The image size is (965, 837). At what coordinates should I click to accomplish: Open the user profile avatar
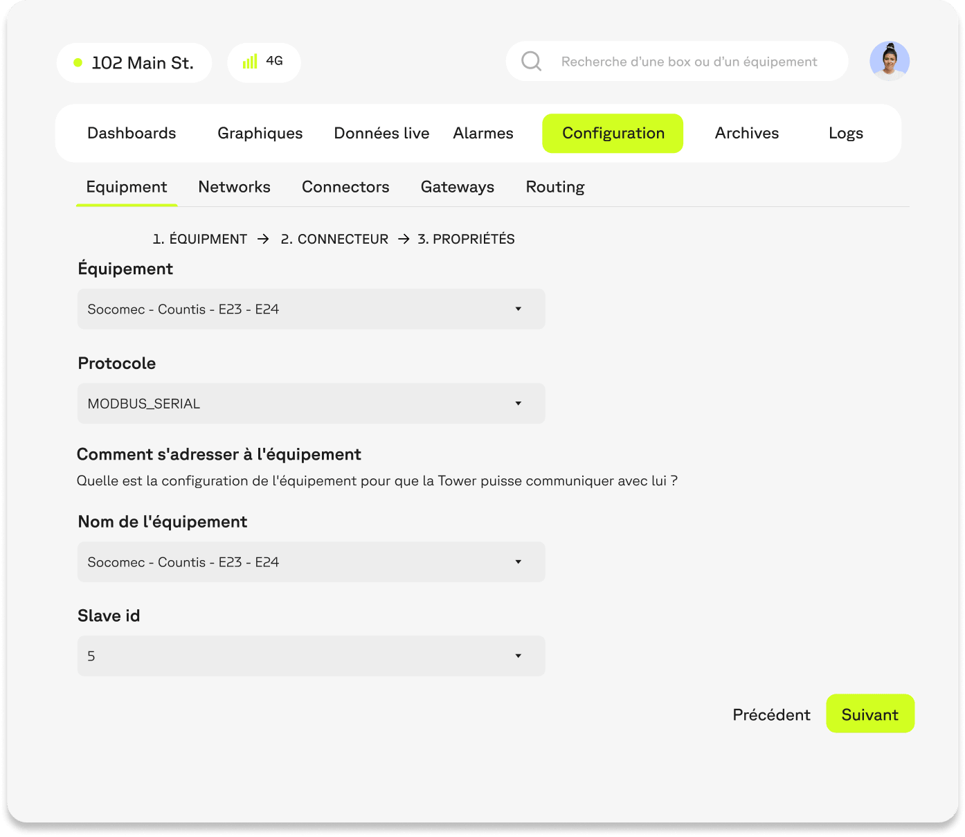[890, 61]
